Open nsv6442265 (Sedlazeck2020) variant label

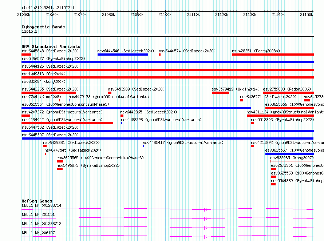click(x=50, y=89)
